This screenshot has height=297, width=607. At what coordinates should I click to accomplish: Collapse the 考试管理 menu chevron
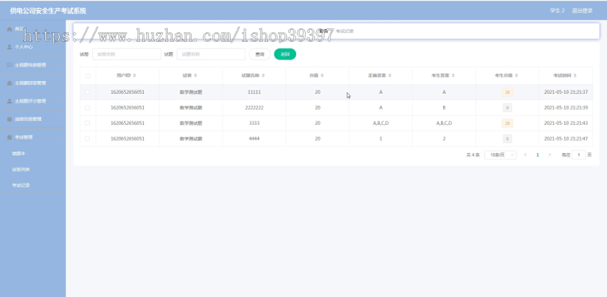58,137
